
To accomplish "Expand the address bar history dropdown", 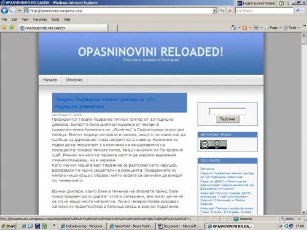I will coord(214,10).
